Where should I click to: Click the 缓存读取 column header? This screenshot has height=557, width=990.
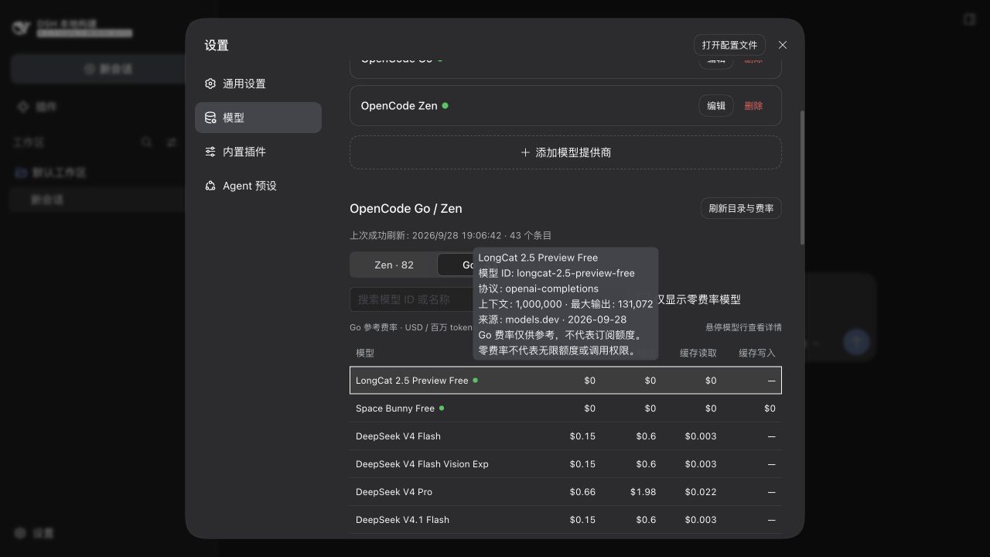pyautogui.click(x=698, y=353)
